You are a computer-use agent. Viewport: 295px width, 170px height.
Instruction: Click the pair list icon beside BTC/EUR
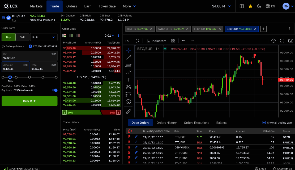(3, 18)
